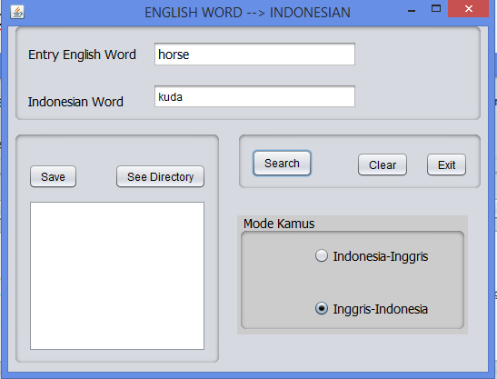Click the Mode Kamus group title
Image resolution: width=497 pixels, height=379 pixels.
click(x=279, y=224)
